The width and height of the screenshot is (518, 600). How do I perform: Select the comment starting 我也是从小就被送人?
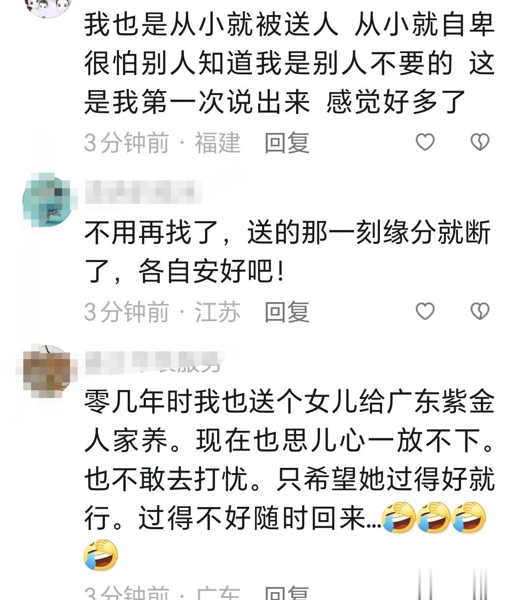(x=289, y=63)
